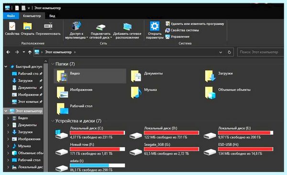Collapse Этот компьютер tree node

click(6, 111)
